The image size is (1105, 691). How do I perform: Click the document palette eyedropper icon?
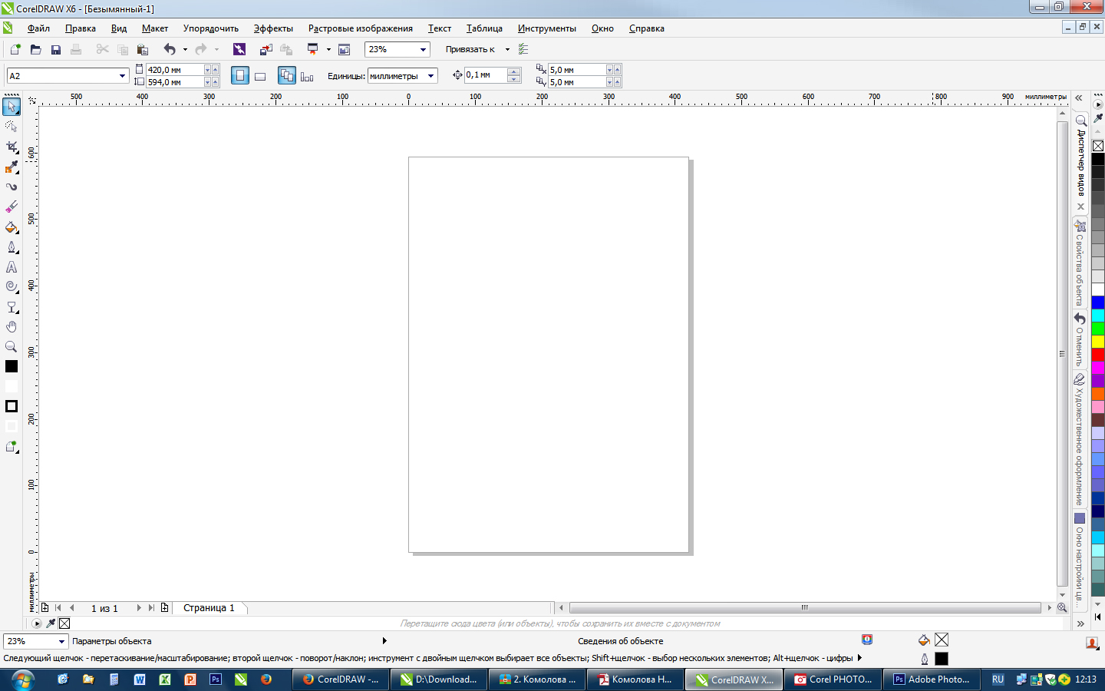pos(51,623)
